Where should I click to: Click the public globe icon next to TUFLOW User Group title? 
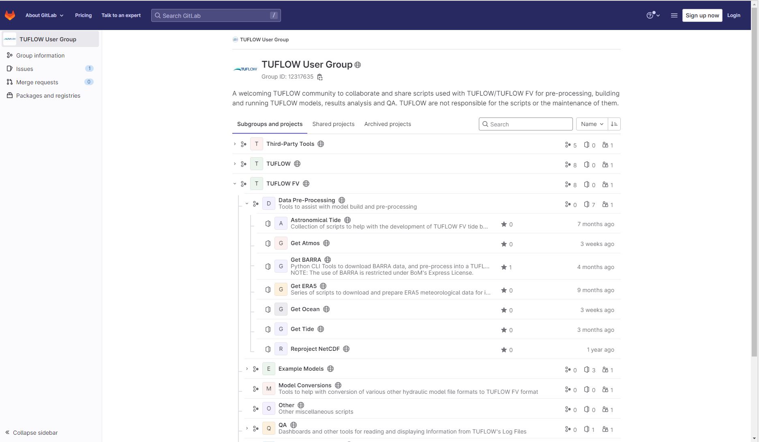point(358,65)
